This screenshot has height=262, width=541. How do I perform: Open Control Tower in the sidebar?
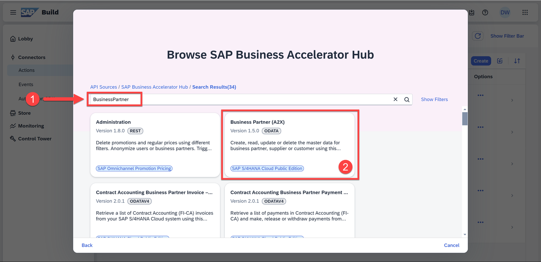35,139
